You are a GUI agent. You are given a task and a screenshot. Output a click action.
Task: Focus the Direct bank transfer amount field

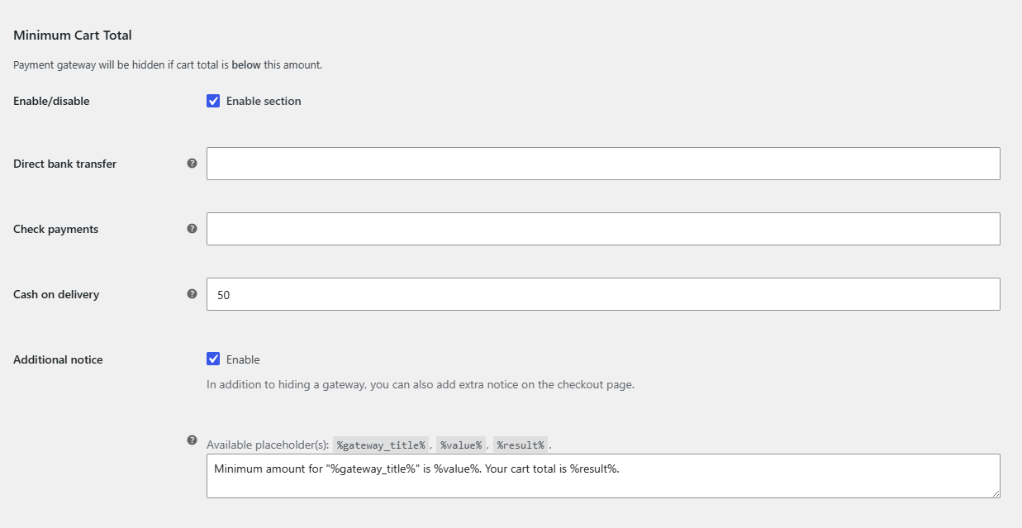[603, 164]
